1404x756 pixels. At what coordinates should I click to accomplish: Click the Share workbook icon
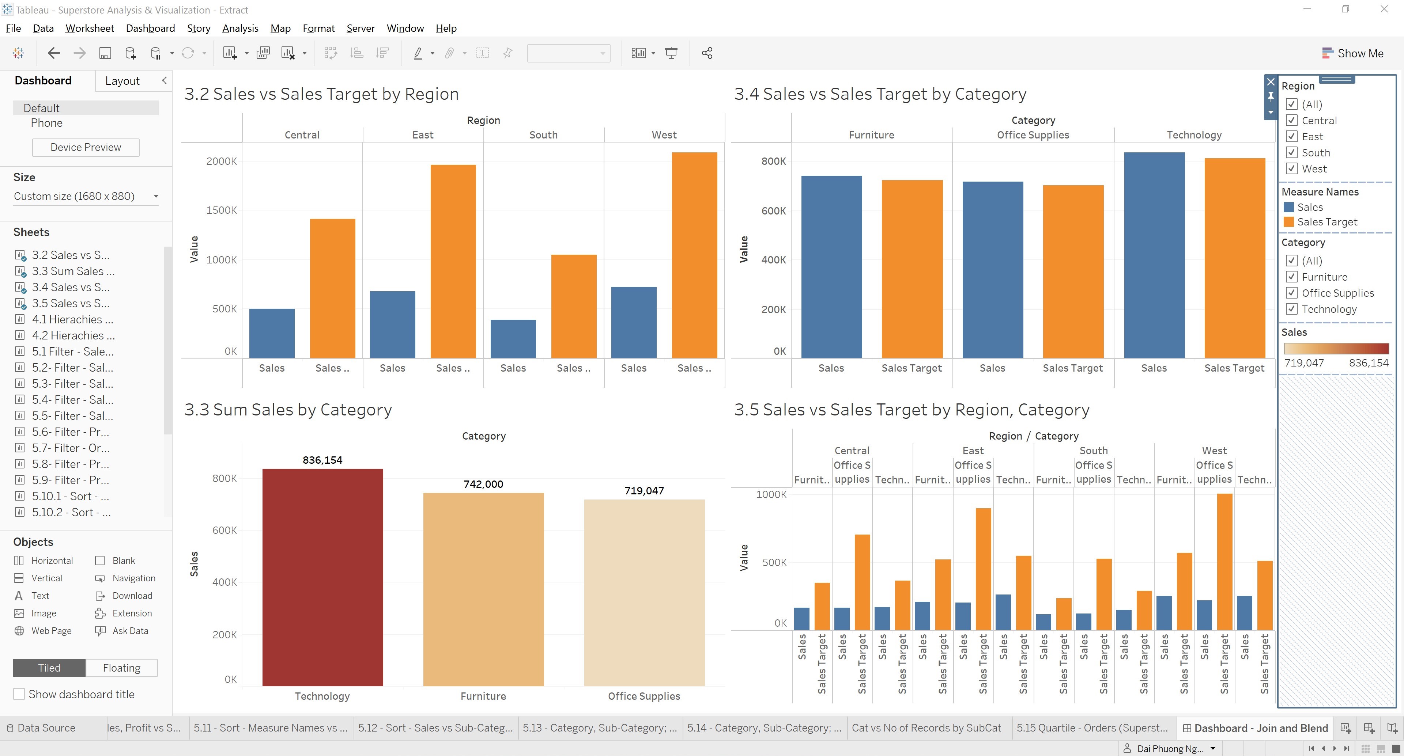(707, 53)
